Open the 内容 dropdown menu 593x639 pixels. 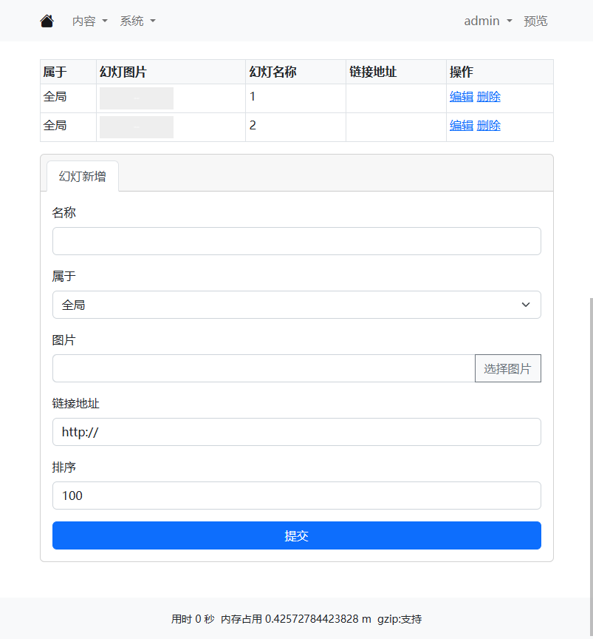89,21
